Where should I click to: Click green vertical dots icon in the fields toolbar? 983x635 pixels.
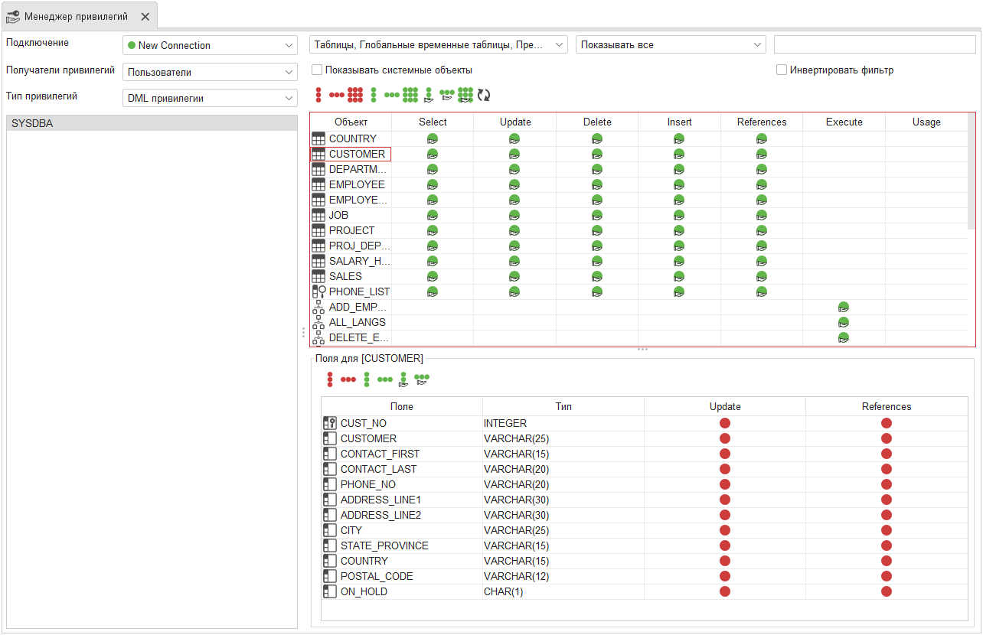(x=367, y=379)
